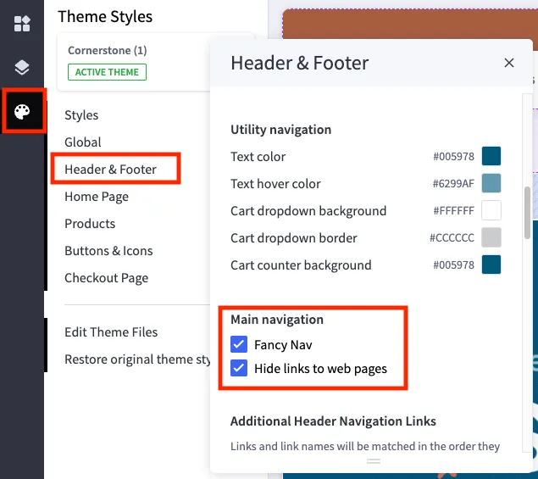Viewport: 538px width, 479px height.
Task: Click the Cart counter background hex value
Action: (453, 265)
